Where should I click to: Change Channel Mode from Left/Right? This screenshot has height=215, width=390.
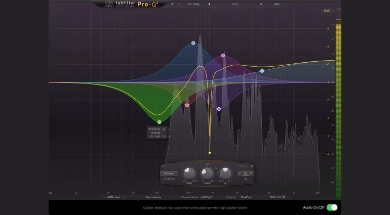[x=206, y=197]
